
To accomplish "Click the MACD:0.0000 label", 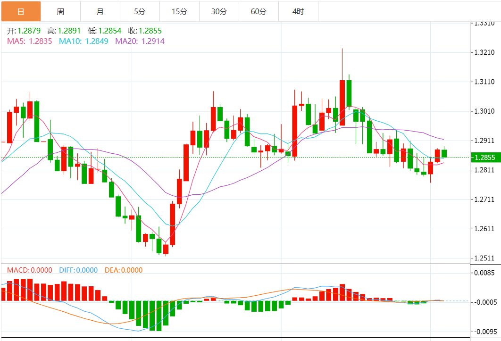I will tap(30, 270).
